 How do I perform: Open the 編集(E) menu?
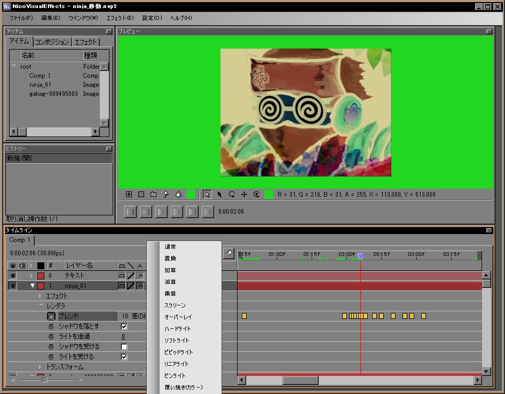(x=51, y=18)
